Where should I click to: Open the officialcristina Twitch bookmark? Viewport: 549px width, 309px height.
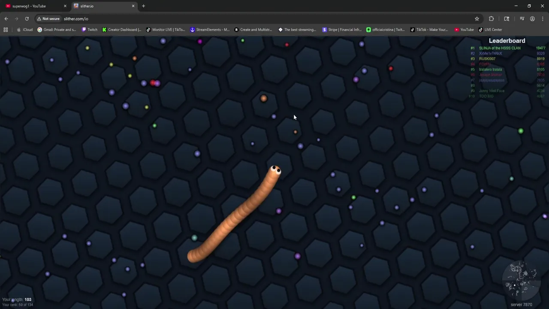click(386, 30)
